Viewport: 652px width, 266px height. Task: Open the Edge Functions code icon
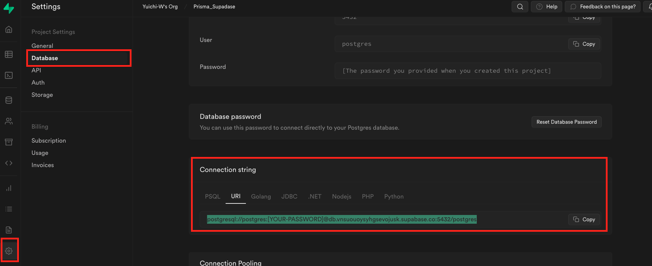(x=9, y=163)
